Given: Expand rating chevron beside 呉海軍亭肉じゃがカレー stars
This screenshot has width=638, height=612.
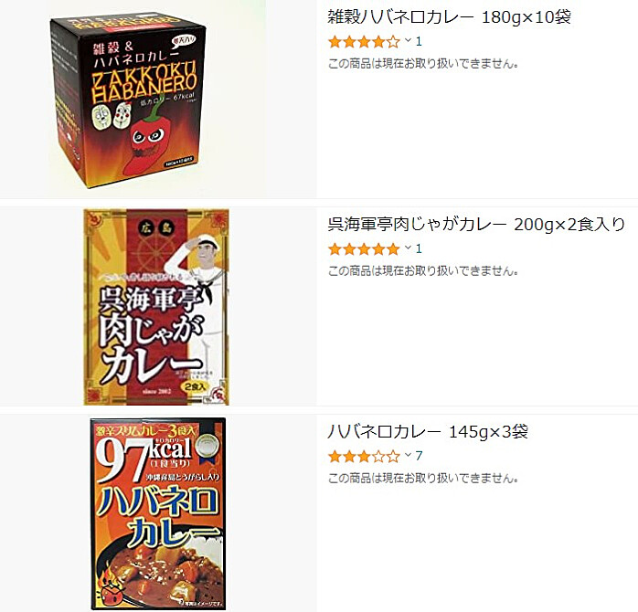Looking at the screenshot, I should [408, 248].
